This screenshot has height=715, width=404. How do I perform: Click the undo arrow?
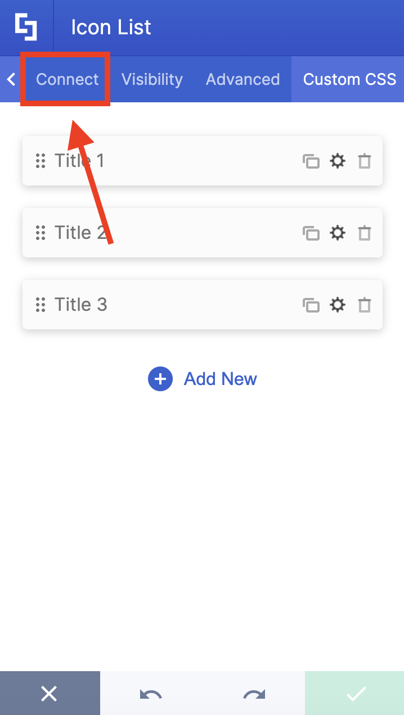[x=151, y=693]
